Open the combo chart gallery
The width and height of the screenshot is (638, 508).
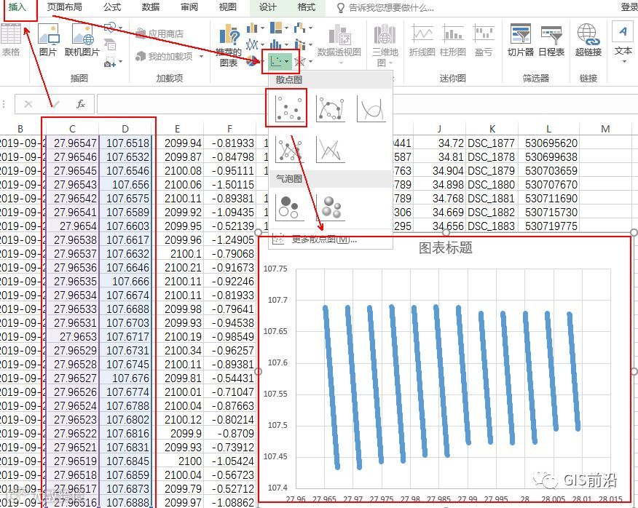302,44
